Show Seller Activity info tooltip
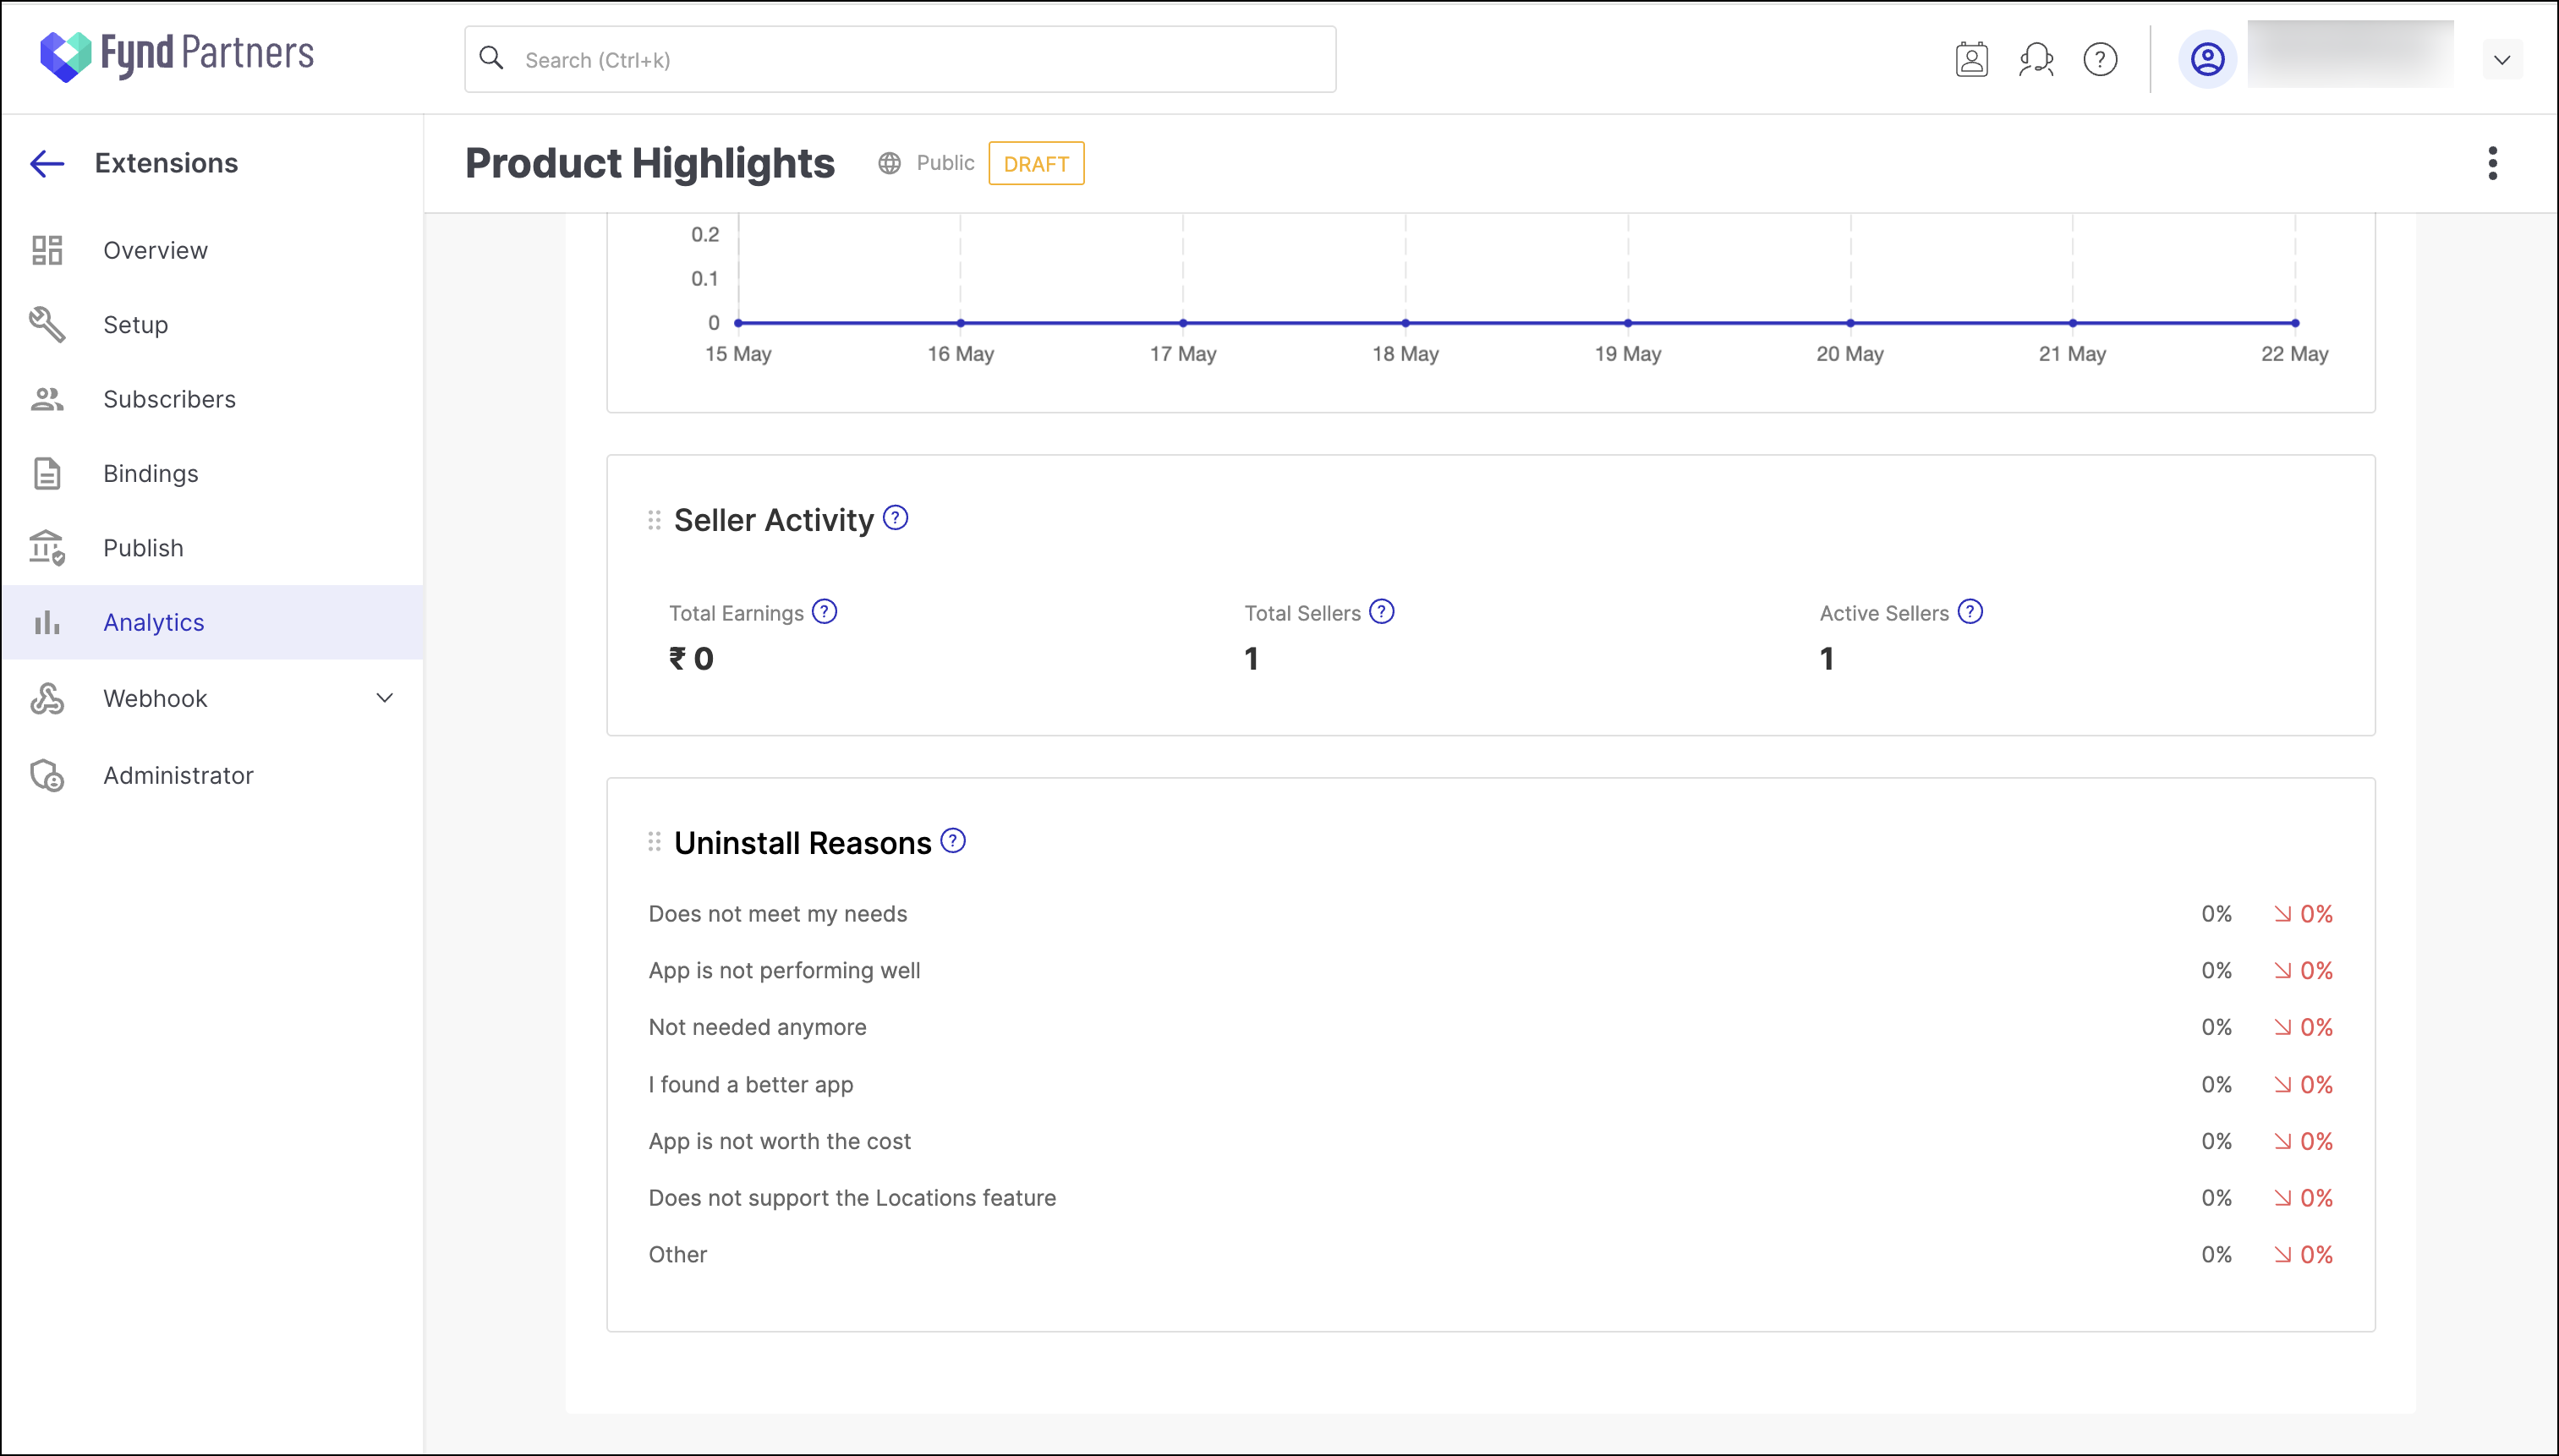Viewport: 2559px width, 1456px height. click(895, 518)
